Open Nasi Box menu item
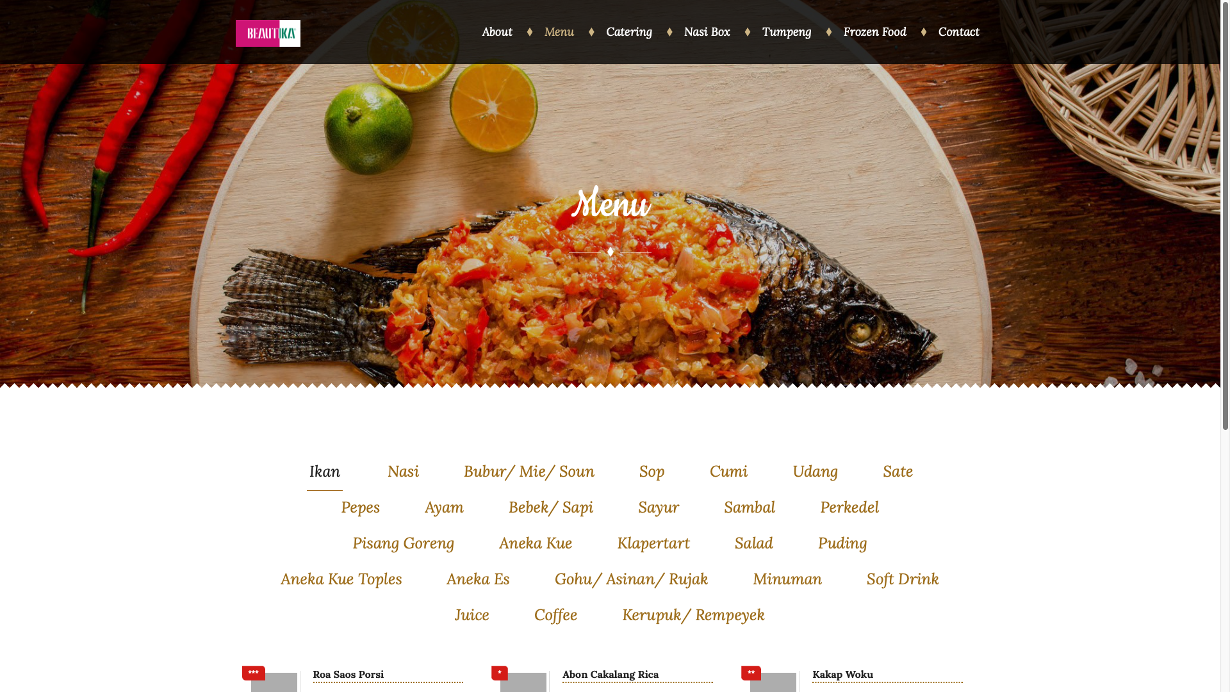Image resolution: width=1230 pixels, height=692 pixels. click(x=707, y=32)
